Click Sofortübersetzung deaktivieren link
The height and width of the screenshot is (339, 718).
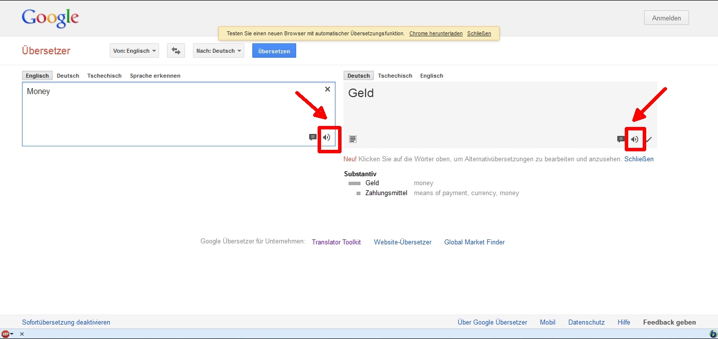coord(66,322)
